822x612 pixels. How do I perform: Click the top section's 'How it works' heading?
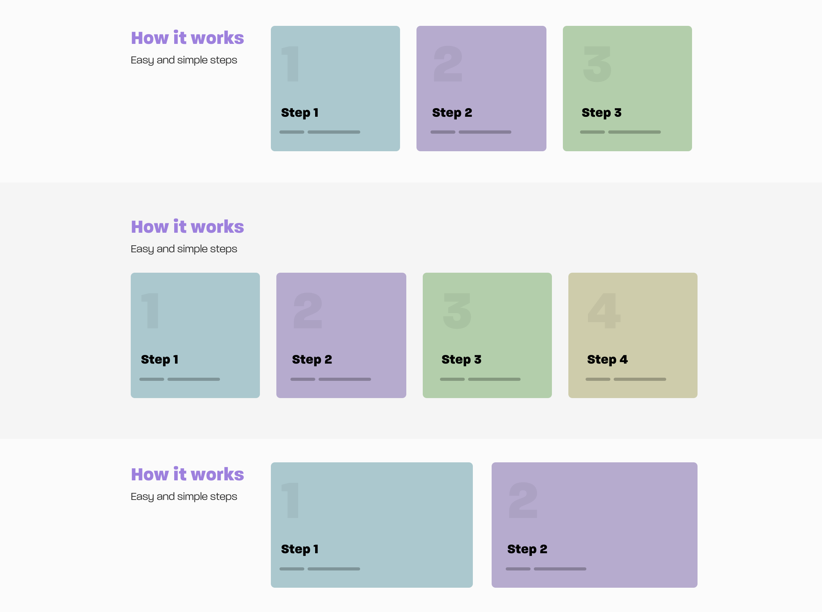point(187,38)
